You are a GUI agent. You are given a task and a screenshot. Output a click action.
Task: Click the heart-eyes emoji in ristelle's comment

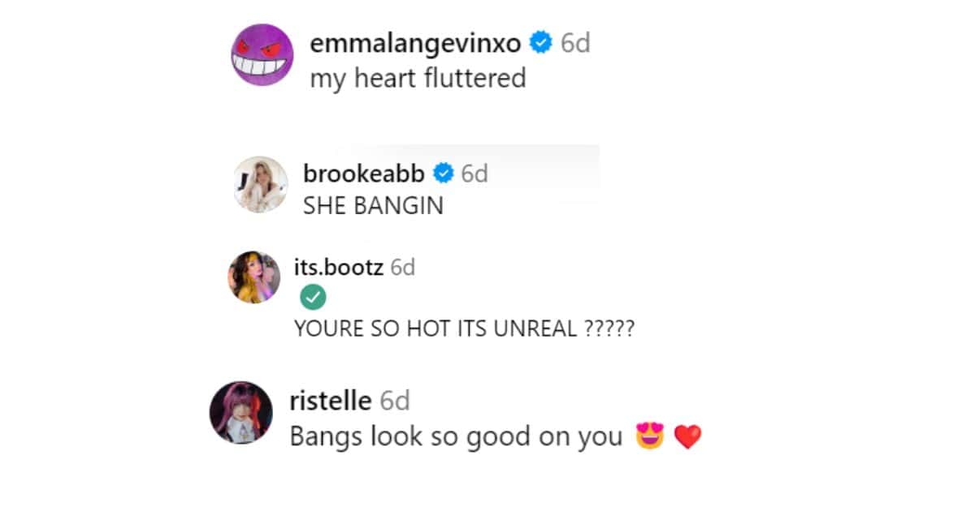(x=650, y=437)
